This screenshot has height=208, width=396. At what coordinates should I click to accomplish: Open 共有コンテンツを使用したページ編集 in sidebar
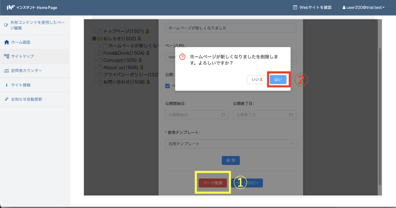(x=38, y=25)
